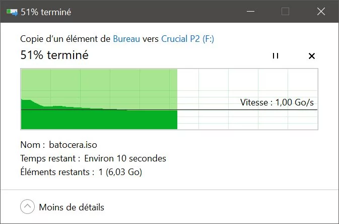Click the greyed-out maximize window button

(285, 11)
